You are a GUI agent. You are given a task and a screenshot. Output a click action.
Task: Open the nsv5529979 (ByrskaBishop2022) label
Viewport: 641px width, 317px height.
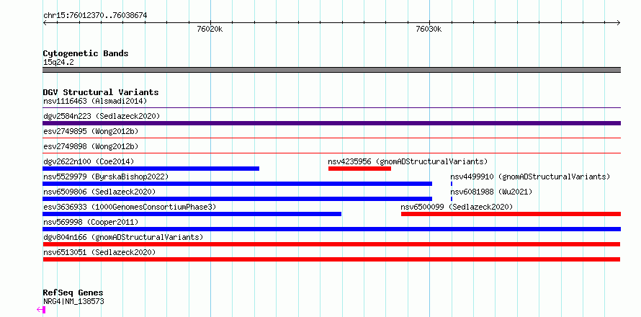105,177
